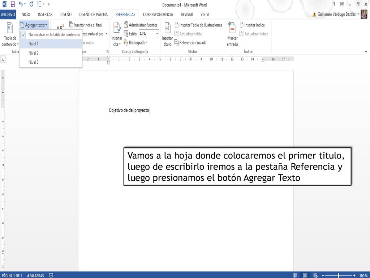Open Ribbon Display Options icon

tap(342, 4)
